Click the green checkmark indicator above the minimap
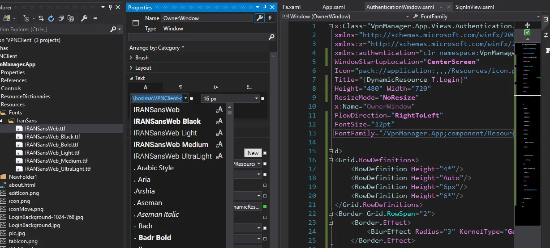The image size is (550, 248). tap(527, 33)
